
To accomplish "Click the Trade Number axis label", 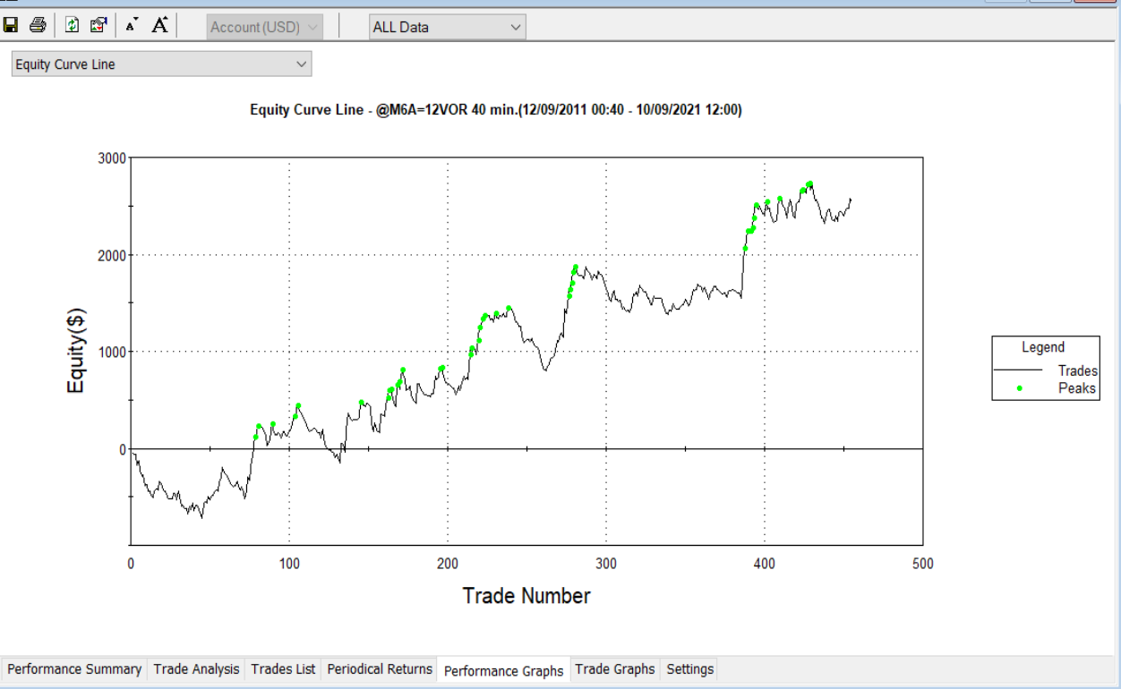I will coord(526,596).
